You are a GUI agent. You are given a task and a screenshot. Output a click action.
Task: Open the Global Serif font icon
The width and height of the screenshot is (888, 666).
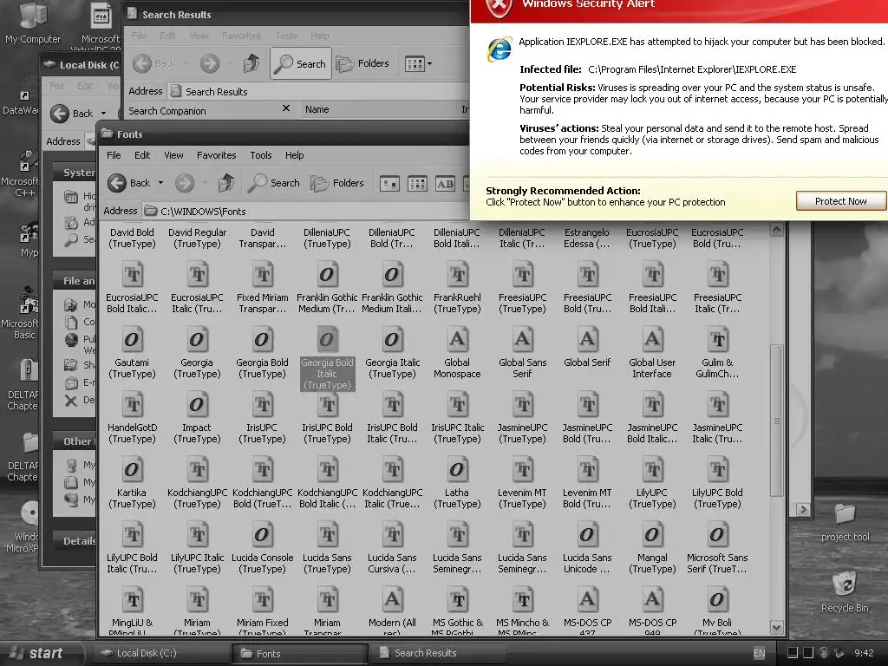587,339
